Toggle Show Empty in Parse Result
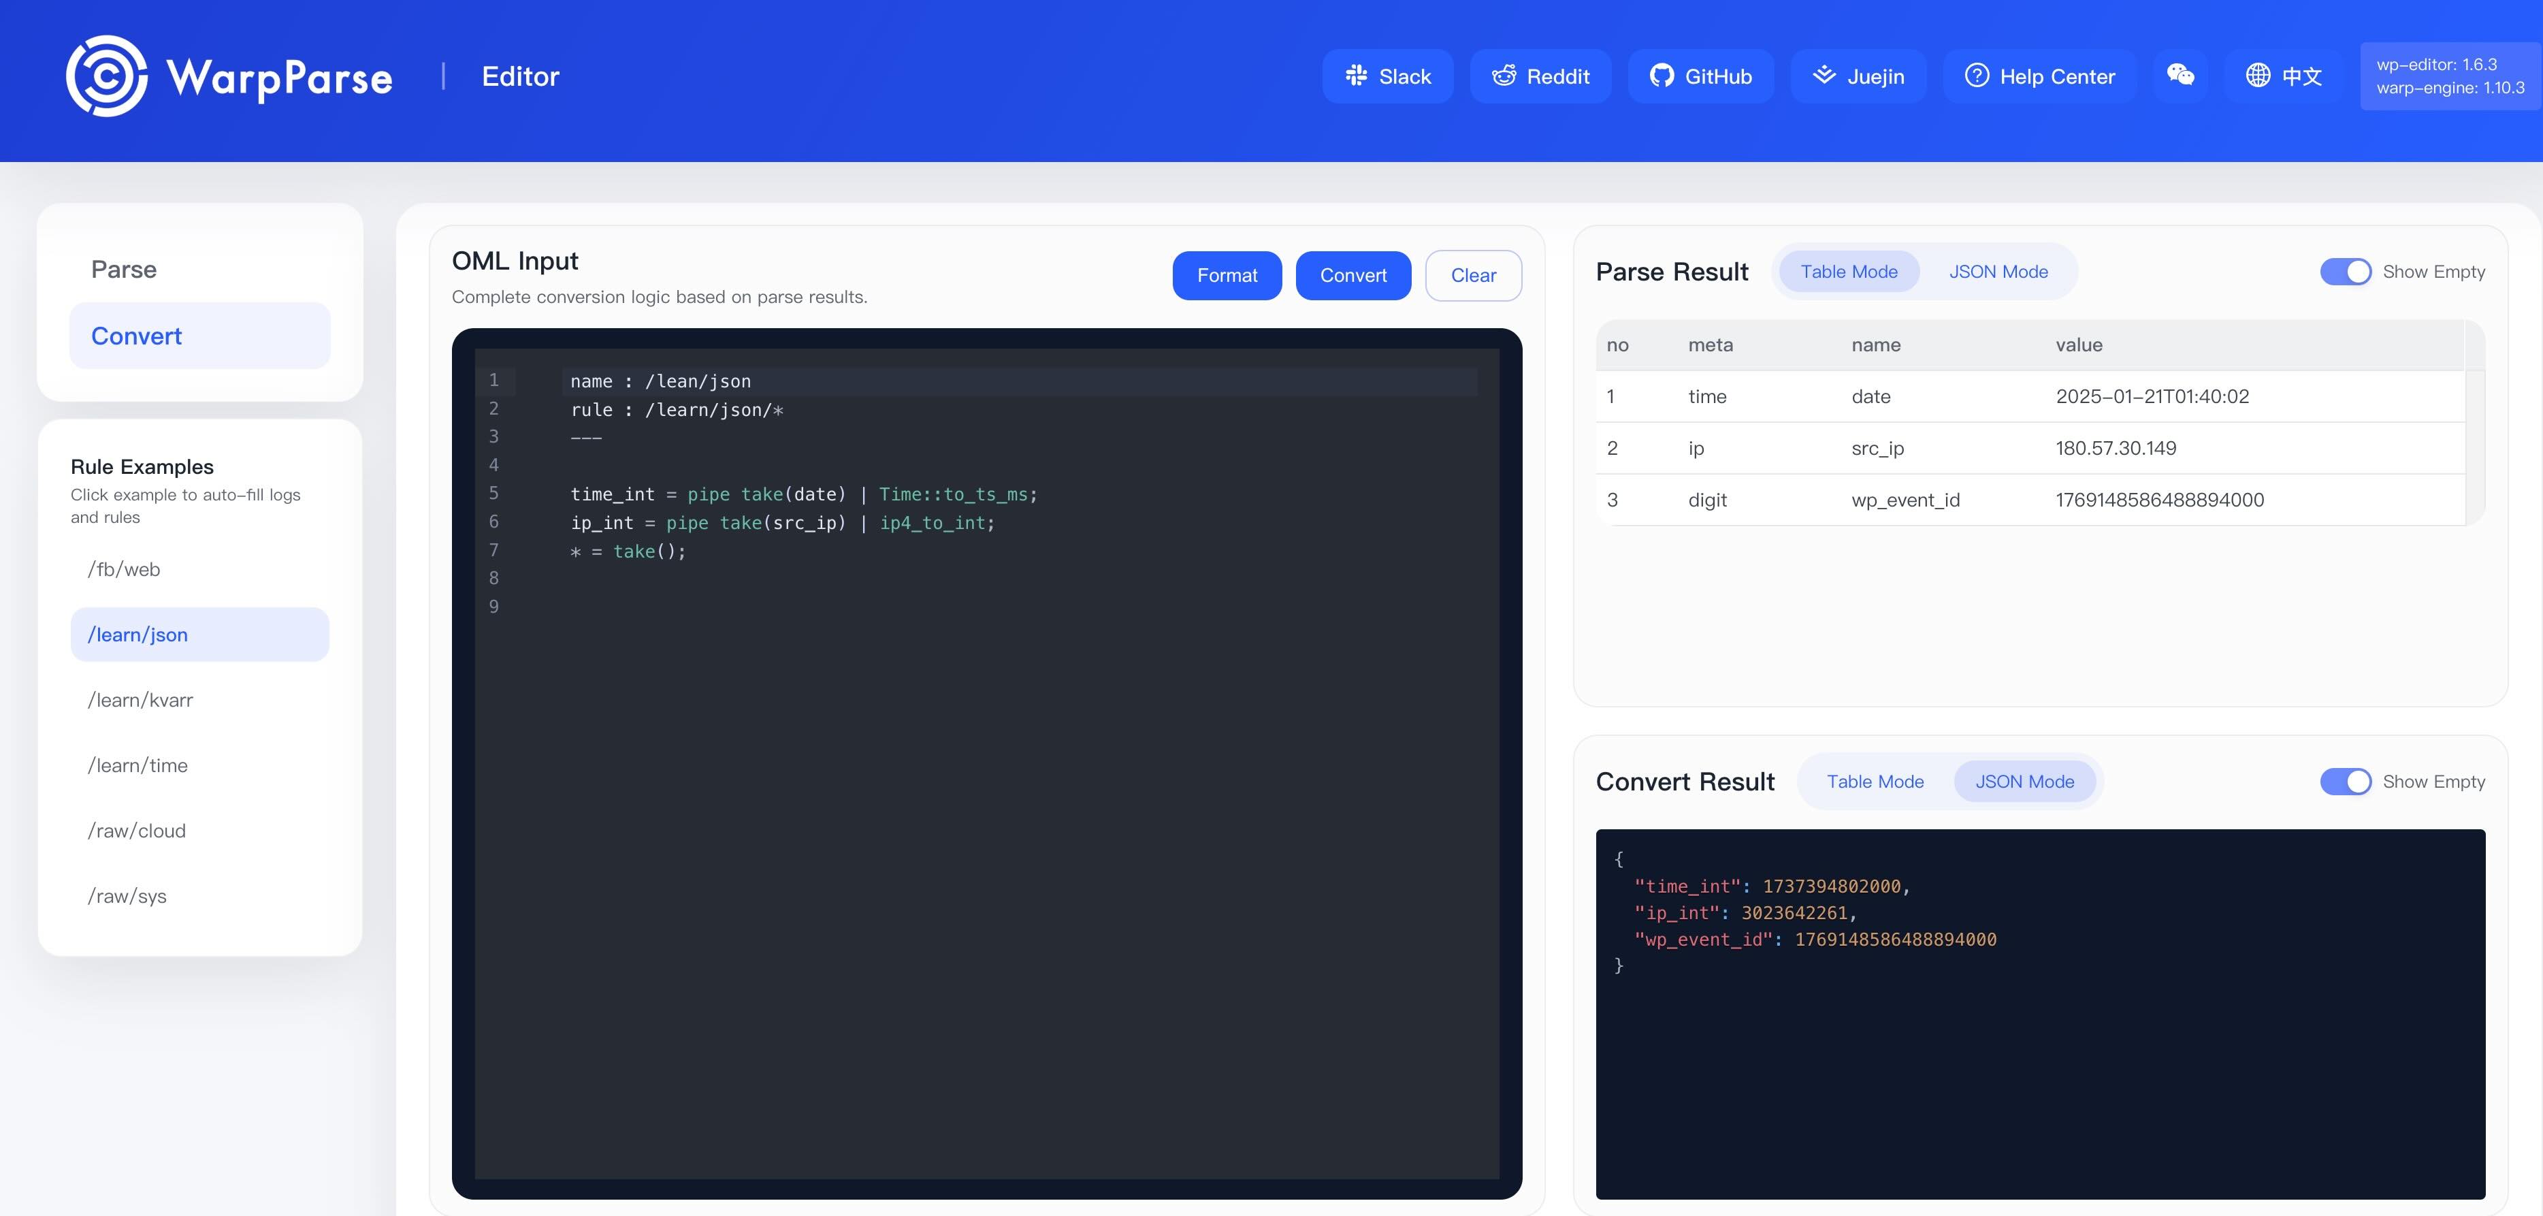The height and width of the screenshot is (1216, 2543). [x=2346, y=272]
